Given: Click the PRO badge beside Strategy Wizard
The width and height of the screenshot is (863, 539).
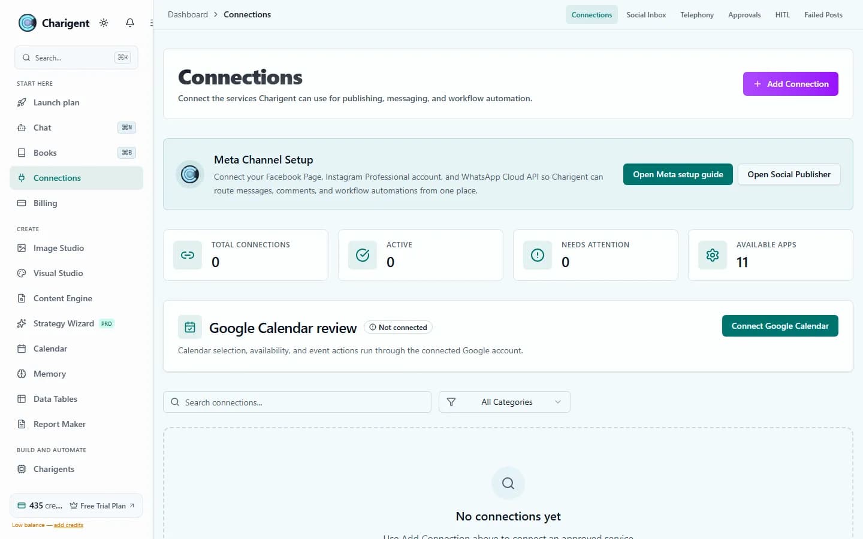Looking at the screenshot, I should 107,323.
